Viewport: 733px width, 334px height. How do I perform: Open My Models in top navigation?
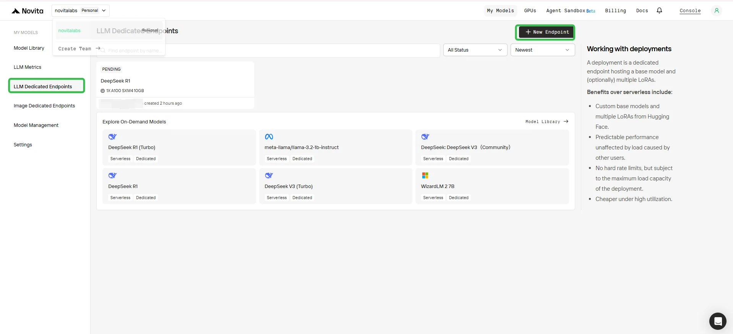[500, 11]
